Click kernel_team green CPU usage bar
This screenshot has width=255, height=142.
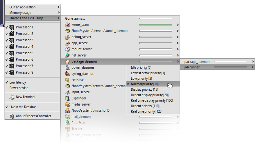156,25
